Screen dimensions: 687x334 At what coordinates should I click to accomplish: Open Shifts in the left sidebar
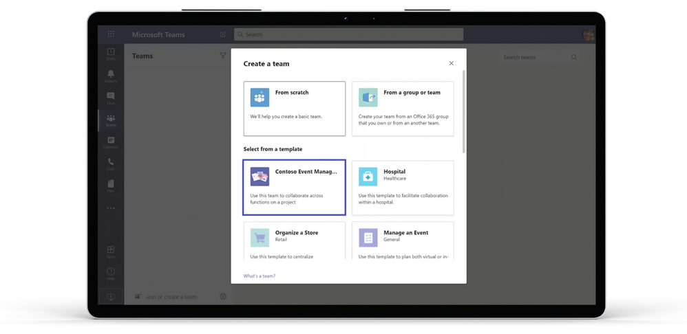(x=111, y=54)
